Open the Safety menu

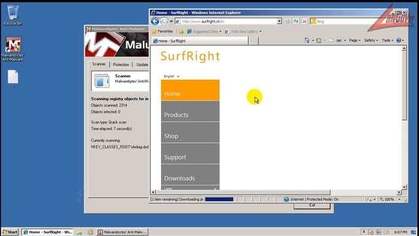371,41
